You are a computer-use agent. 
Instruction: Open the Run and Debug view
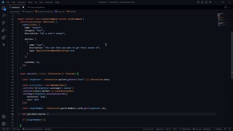pos(4,30)
